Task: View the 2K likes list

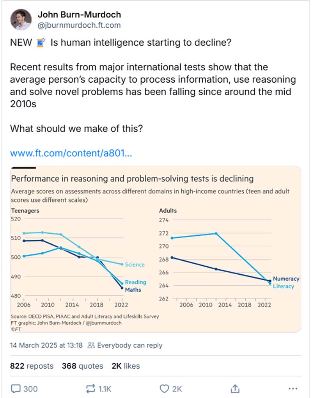Action: (126, 366)
